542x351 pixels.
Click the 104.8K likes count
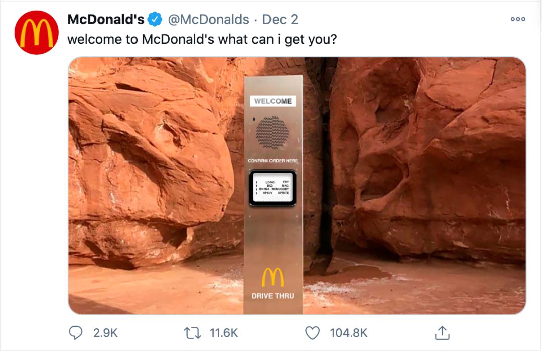(348, 333)
